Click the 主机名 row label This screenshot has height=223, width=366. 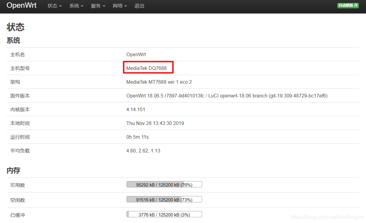click(18, 55)
